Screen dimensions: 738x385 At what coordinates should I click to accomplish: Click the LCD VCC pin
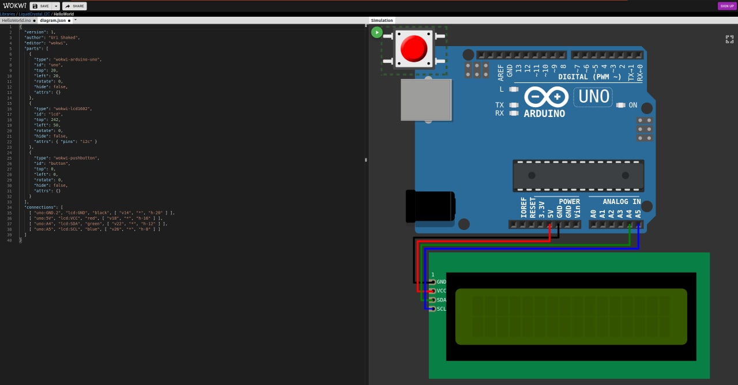click(x=433, y=291)
